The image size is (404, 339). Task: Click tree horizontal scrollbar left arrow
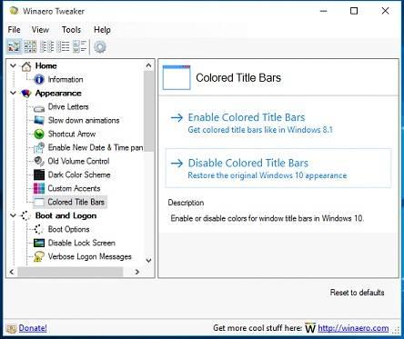click(x=12, y=272)
